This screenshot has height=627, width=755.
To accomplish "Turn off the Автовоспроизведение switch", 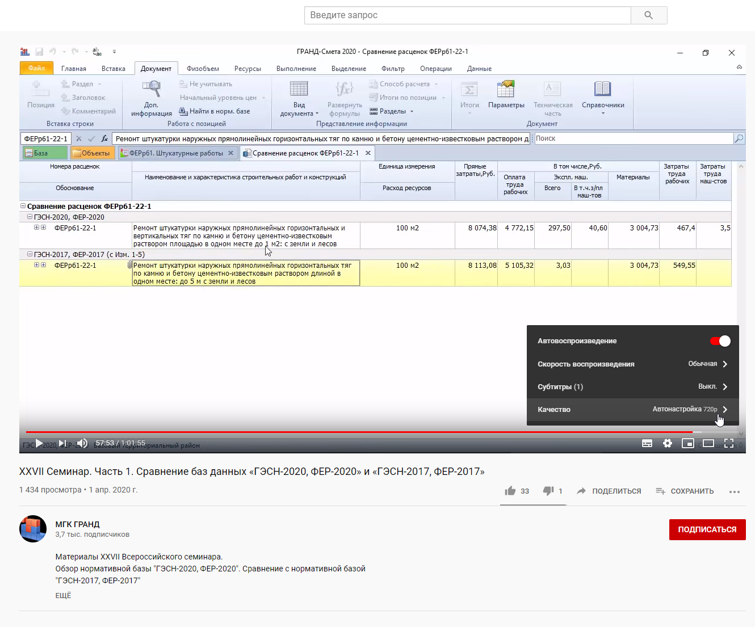I will click(x=720, y=341).
